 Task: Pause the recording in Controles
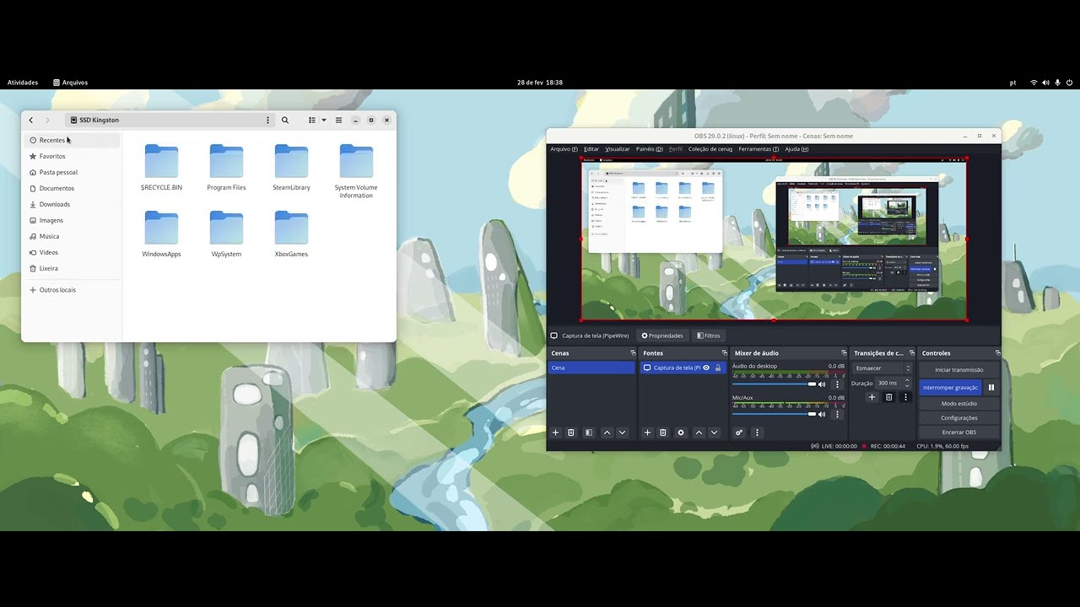coord(991,388)
